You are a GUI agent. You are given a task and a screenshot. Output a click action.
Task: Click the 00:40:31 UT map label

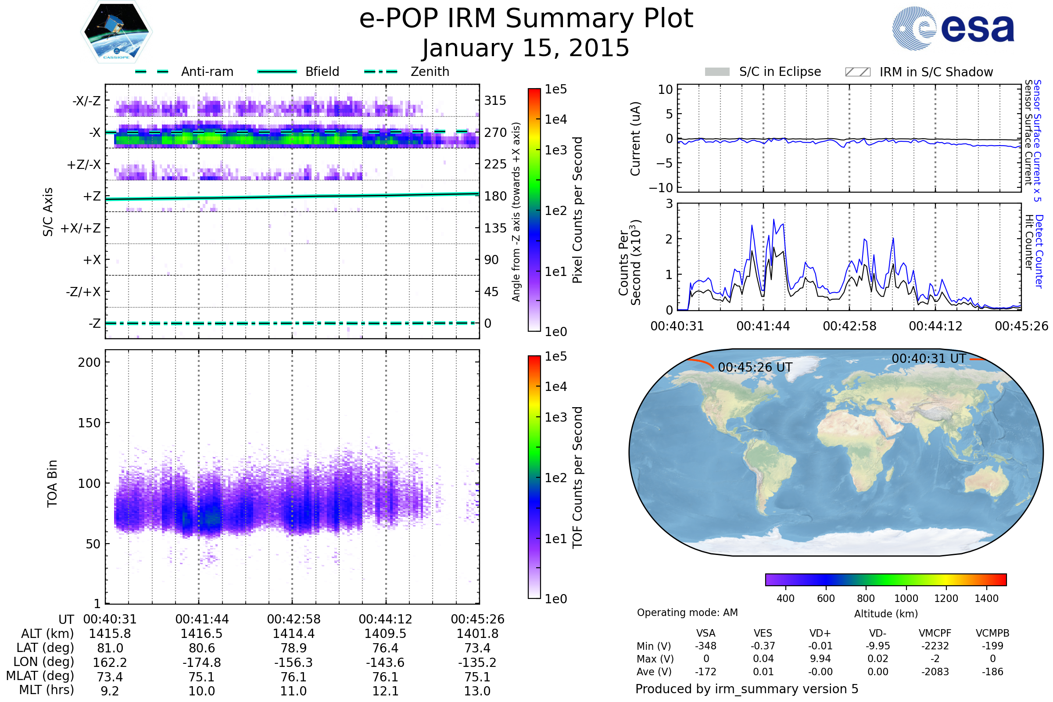pyautogui.click(x=928, y=358)
